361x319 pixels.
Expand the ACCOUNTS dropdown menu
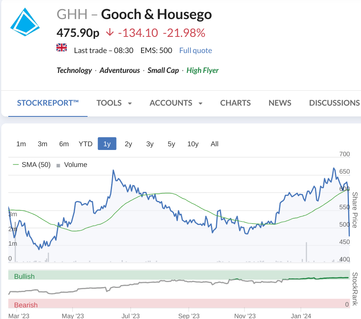pos(176,103)
